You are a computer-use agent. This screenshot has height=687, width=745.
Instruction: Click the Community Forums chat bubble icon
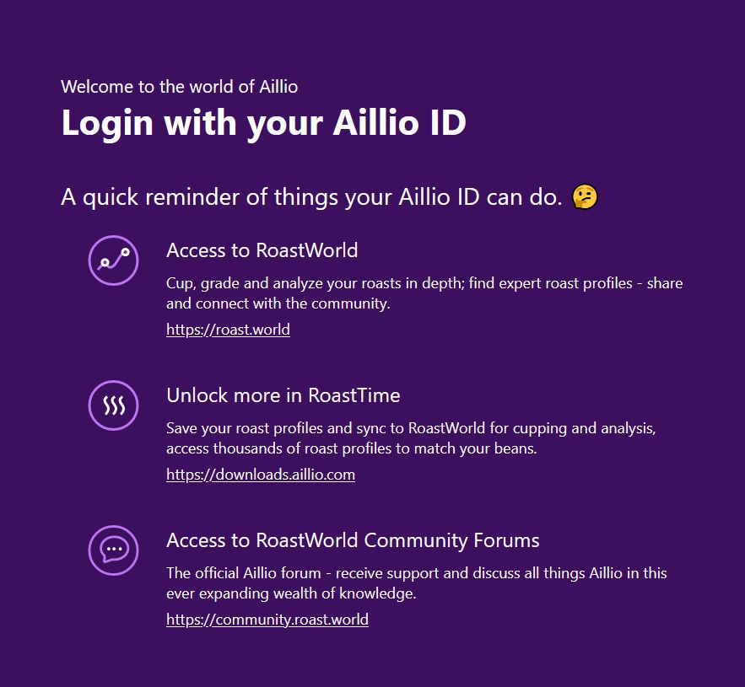click(x=113, y=550)
